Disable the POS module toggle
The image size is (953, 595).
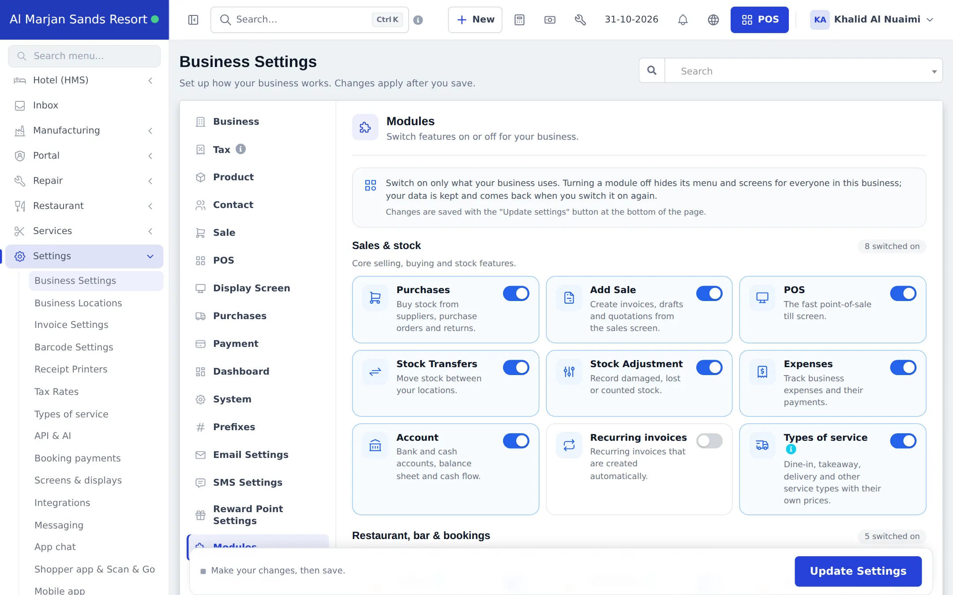pos(903,294)
